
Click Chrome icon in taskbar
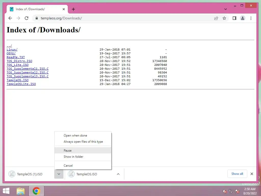pyautogui.click(x=36, y=191)
